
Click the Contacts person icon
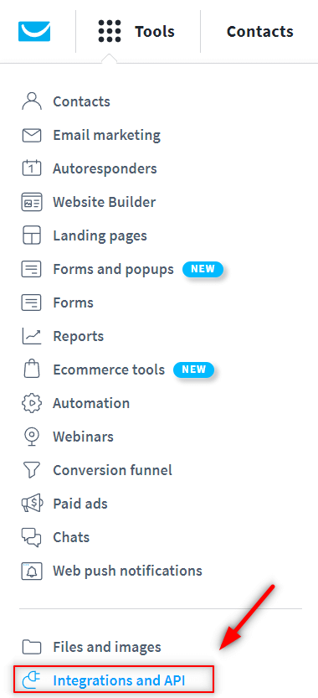click(x=32, y=101)
